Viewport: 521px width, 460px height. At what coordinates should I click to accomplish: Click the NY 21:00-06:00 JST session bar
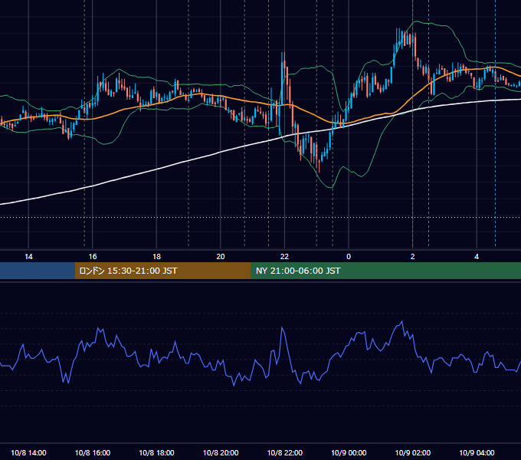coord(385,271)
